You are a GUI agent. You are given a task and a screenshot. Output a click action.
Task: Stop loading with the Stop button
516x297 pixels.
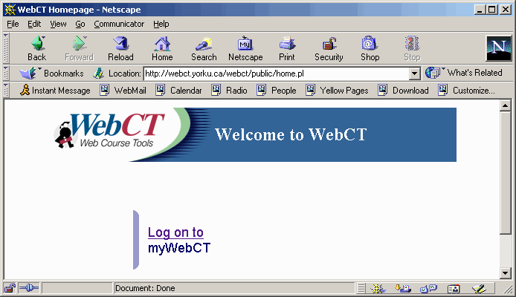(x=412, y=48)
